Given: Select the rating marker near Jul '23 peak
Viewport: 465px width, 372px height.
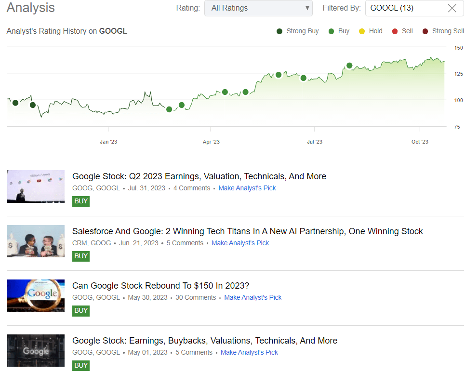Looking at the screenshot, I should tap(349, 66).
